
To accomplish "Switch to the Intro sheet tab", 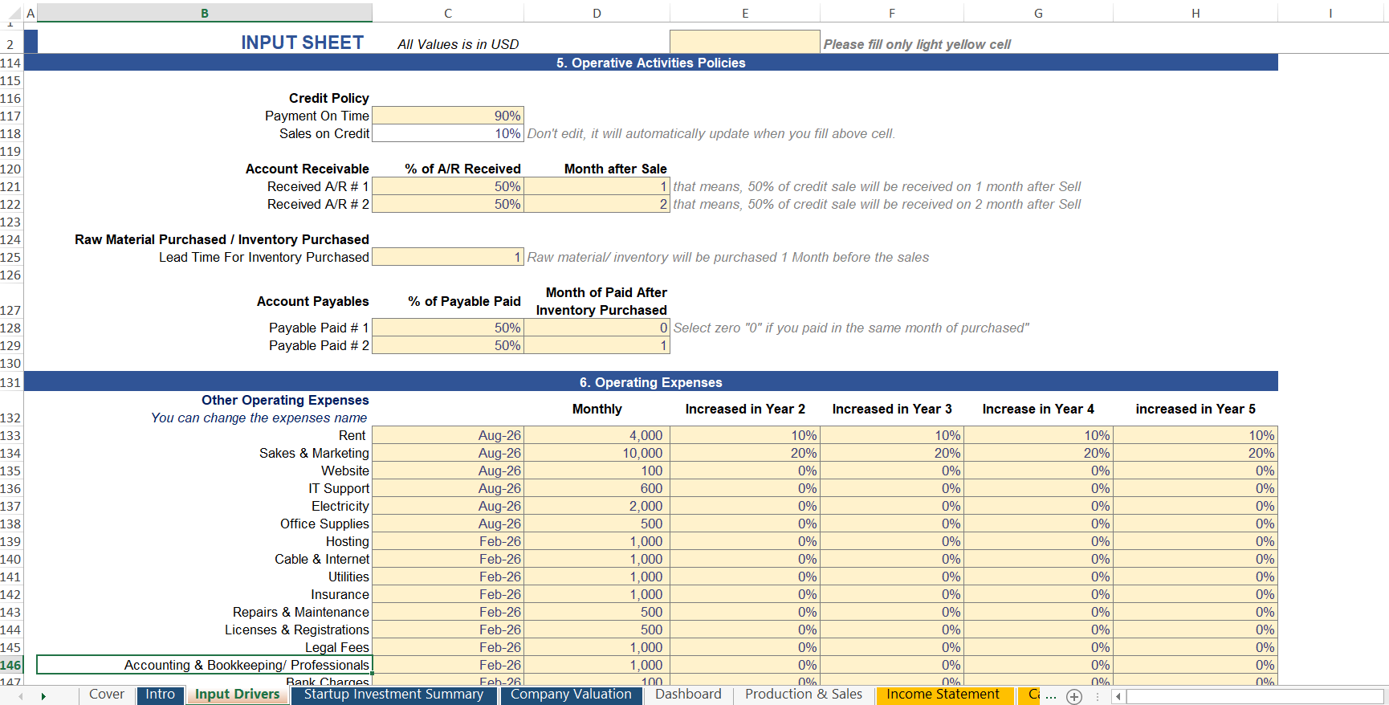I will point(160,695).
